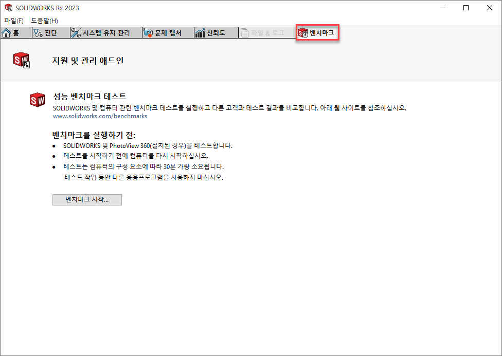Click the benchmark description sentence
The width and height of the screenshot is (502, 356).
229,108
